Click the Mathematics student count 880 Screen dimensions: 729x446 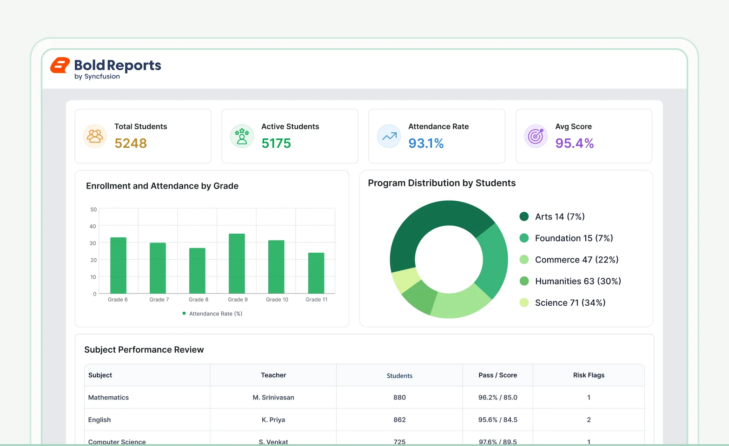pos(399,397)
